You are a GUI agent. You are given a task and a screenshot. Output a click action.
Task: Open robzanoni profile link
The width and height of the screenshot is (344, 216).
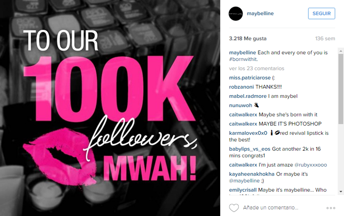(x=241, y=87)
